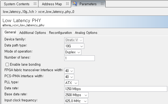Close the System Contents tab
The width and height of the screenshot is (168, 104).
(35, 4)
